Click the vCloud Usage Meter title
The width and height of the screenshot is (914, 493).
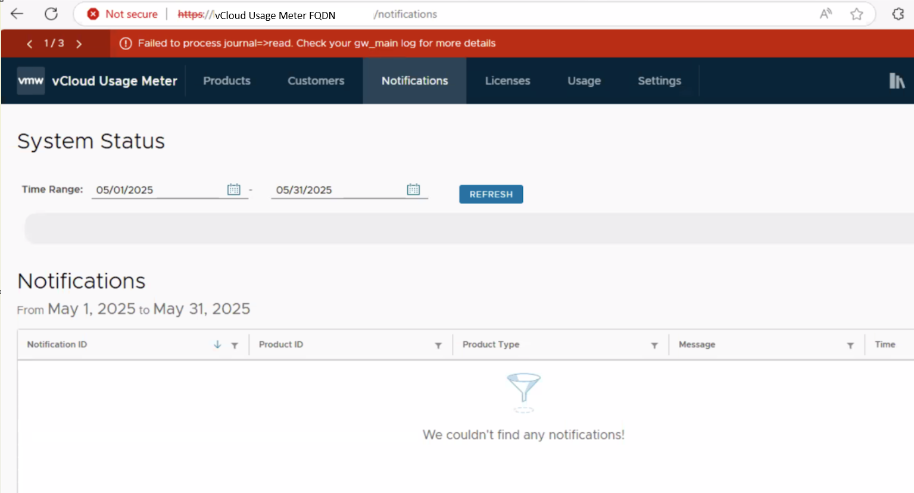tap(115, 81)
